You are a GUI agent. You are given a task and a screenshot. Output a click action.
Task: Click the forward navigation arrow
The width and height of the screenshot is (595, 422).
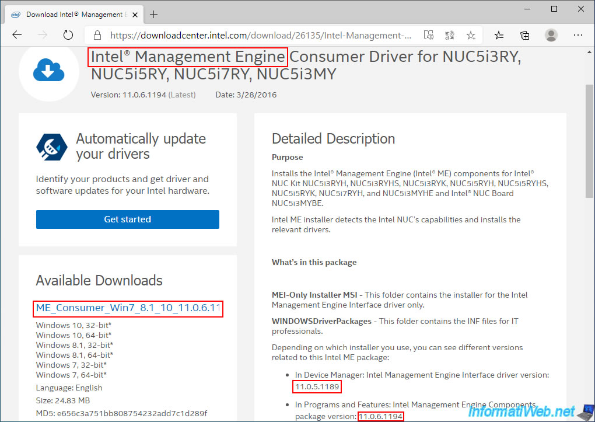43,36
